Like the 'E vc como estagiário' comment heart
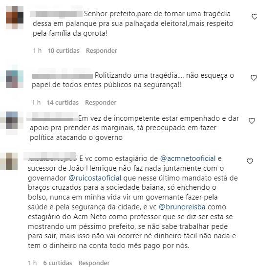Image resolution: width=257 pixels, height=270 pixels. (x=250, y=161)
